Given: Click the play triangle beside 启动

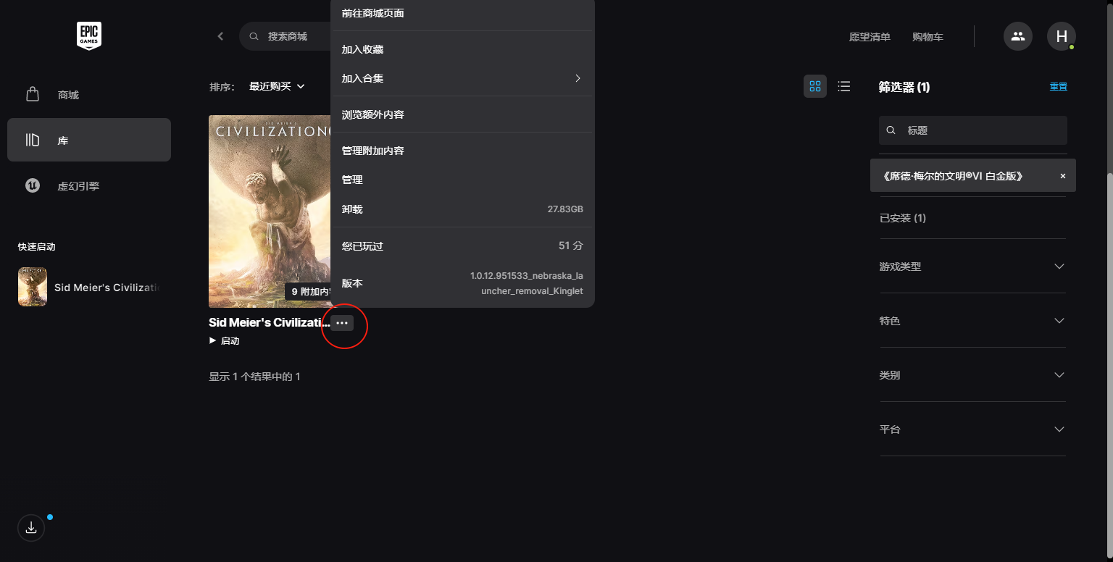Looking at the screenshot, I should [212, 340].
